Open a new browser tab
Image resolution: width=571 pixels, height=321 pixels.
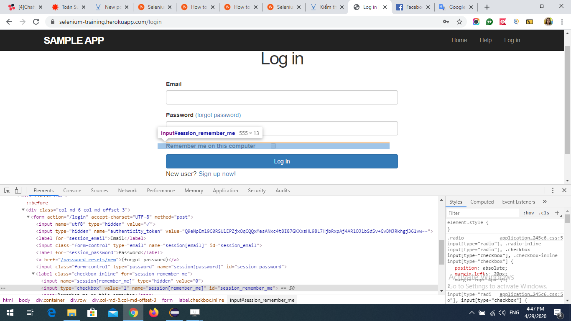coord(487,7)
